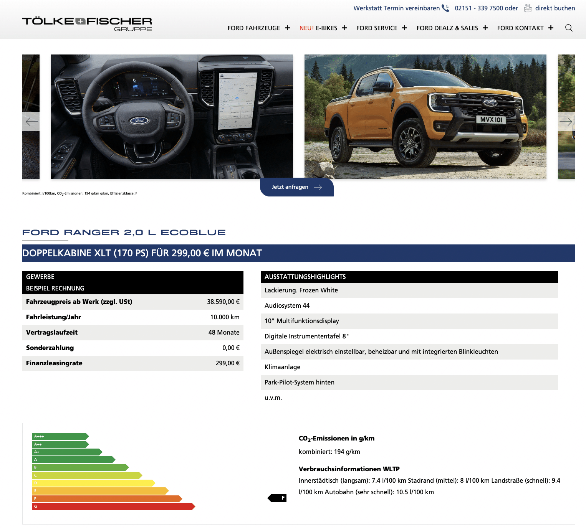This screenshot has width=586, height=528.
Task: Click the yellow D efficiency bar
Action: point(94,483)
